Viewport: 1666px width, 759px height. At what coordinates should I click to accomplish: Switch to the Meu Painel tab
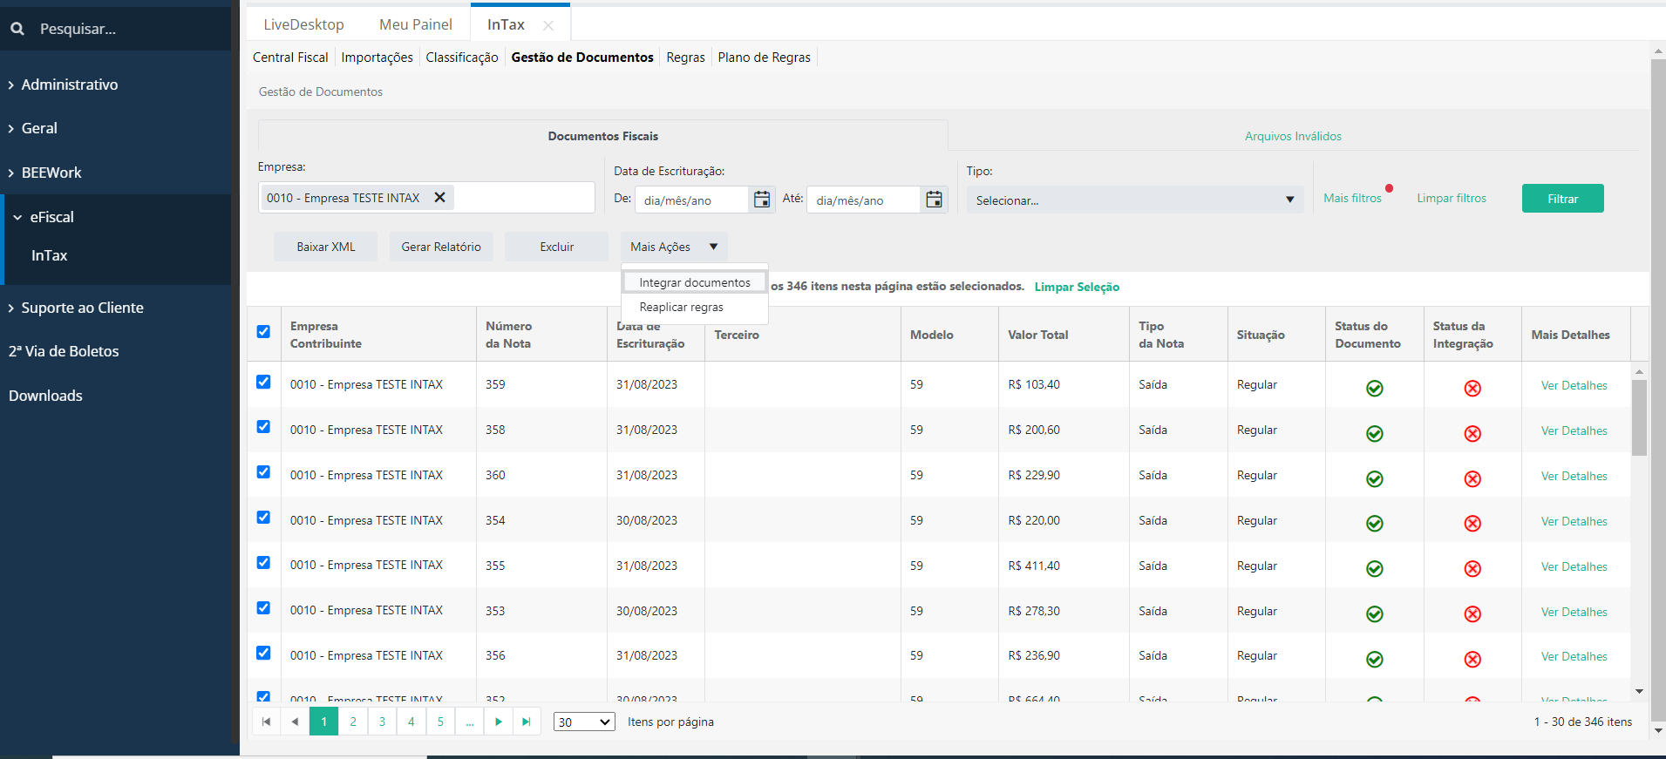[416, 24]
